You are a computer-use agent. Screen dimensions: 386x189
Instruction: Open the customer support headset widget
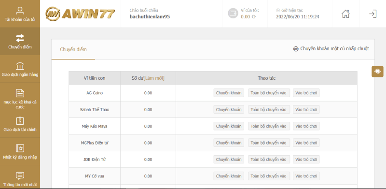click(x=377, y=72)
